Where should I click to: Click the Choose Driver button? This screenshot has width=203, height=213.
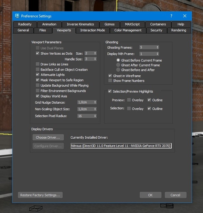pos(48,137)
